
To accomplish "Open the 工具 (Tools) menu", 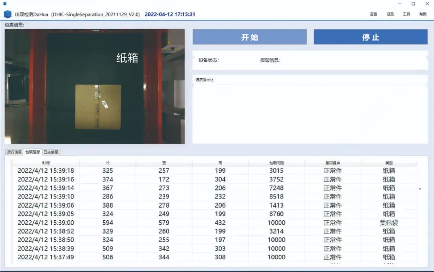I will click(x=406, y=14).
